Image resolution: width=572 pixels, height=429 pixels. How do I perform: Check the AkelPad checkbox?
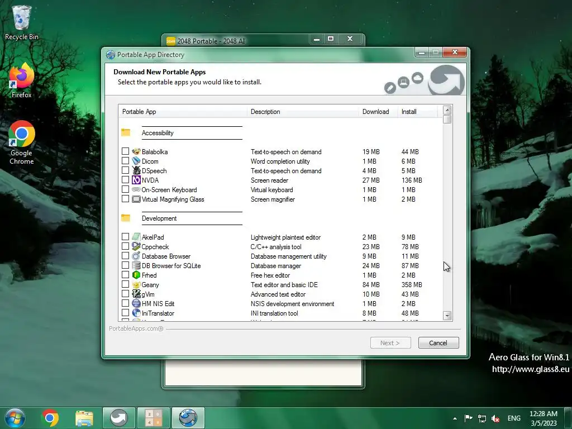click(x=125, y=236)
